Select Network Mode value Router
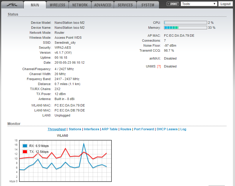This screenshot has height=186, width=235. [x=60, y=33]
